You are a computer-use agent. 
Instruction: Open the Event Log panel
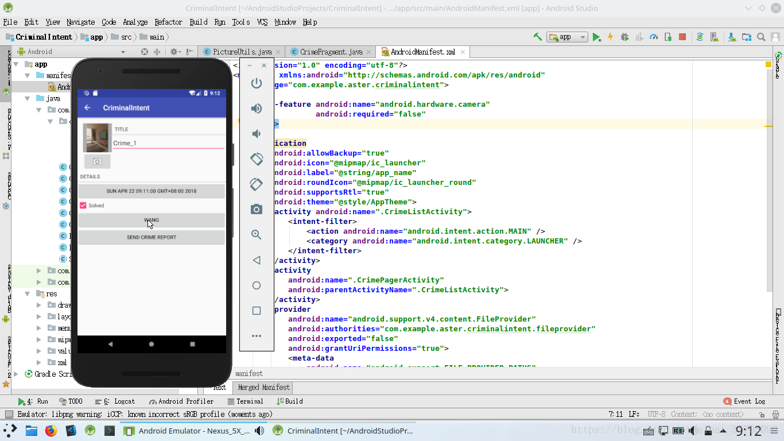(744, 401)
